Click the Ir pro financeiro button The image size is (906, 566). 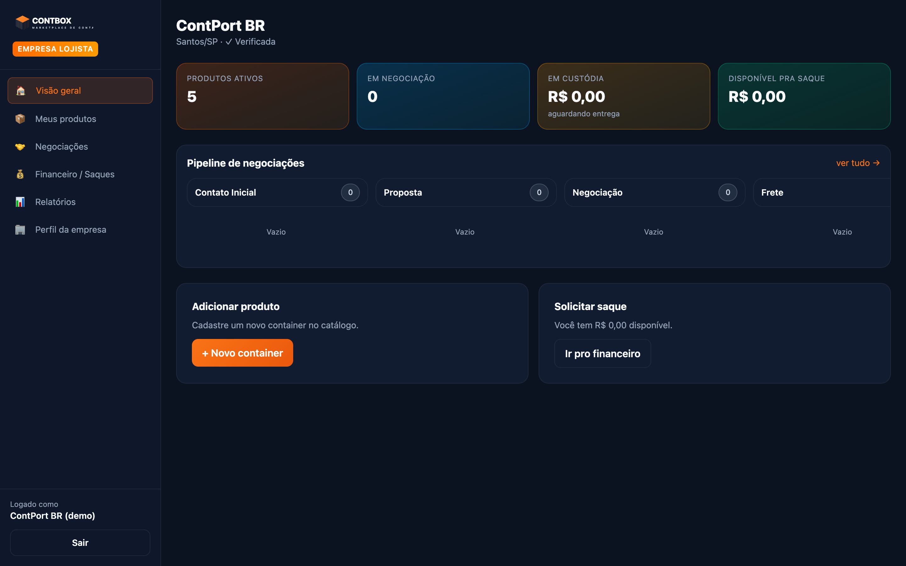[602, 353]
